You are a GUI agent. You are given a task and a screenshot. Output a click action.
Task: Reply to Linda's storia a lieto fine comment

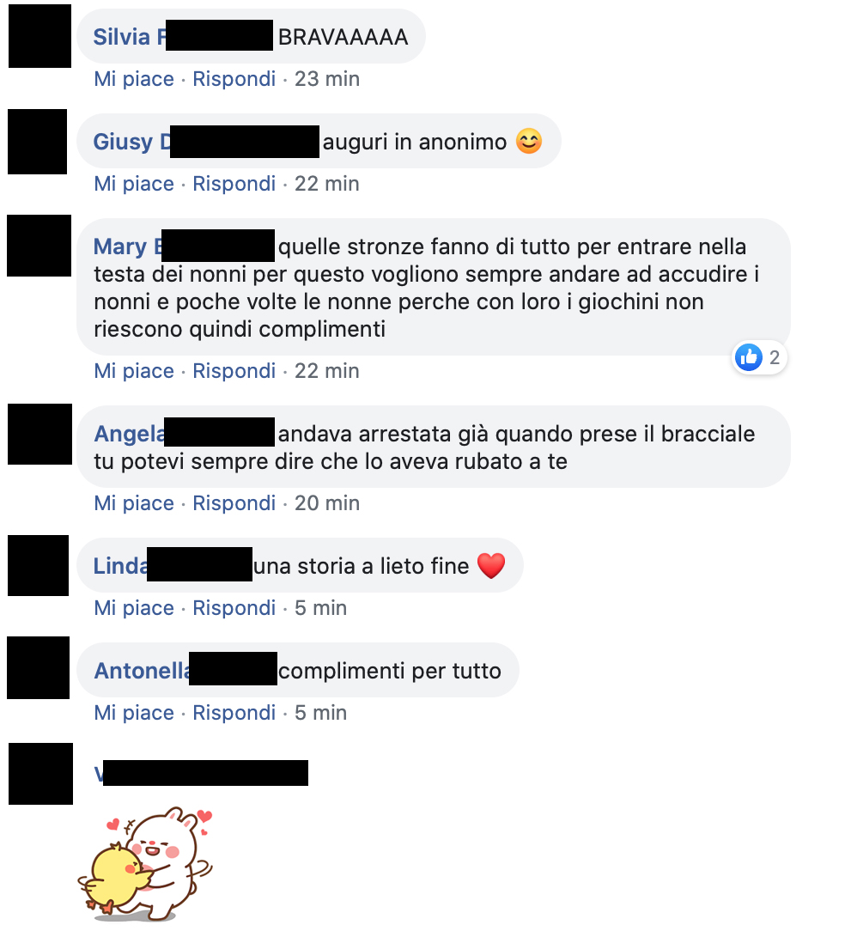coord(234,608)
